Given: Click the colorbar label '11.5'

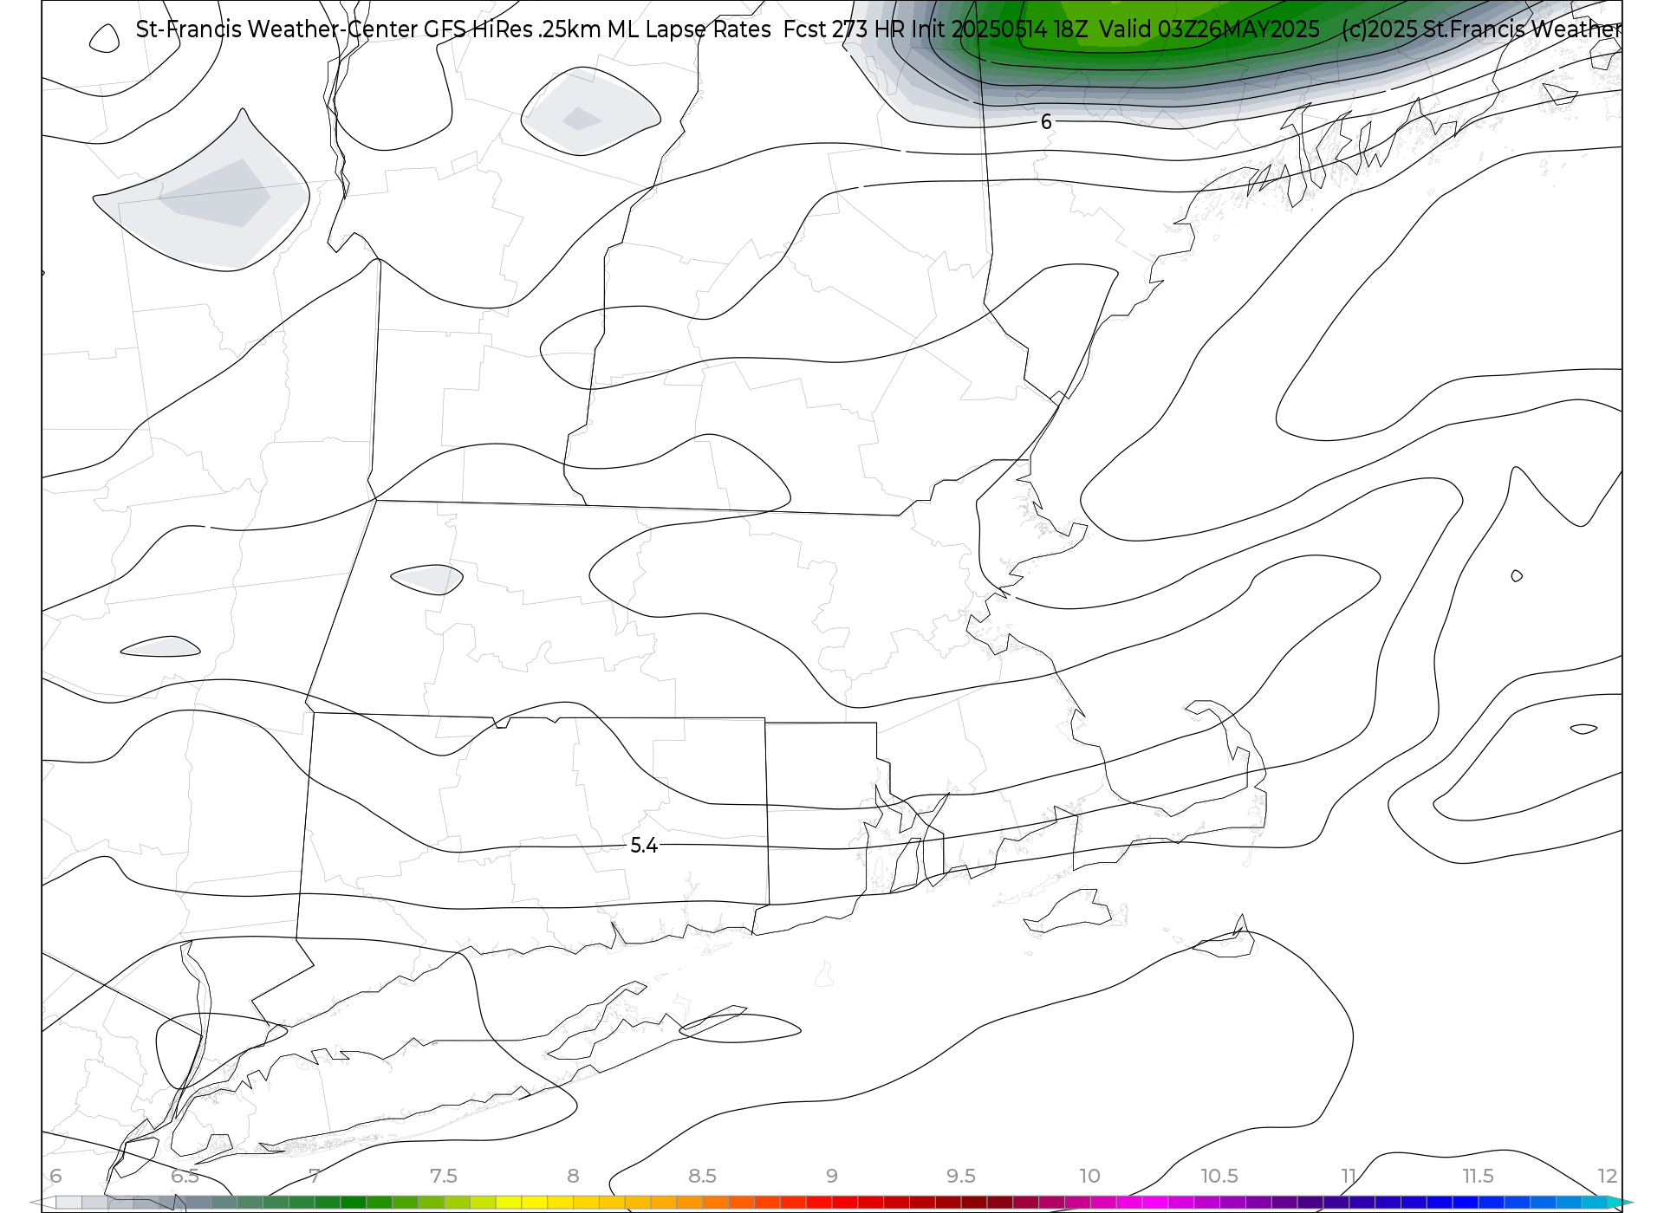Looking at the screenshot, I should [1478, 1177].
